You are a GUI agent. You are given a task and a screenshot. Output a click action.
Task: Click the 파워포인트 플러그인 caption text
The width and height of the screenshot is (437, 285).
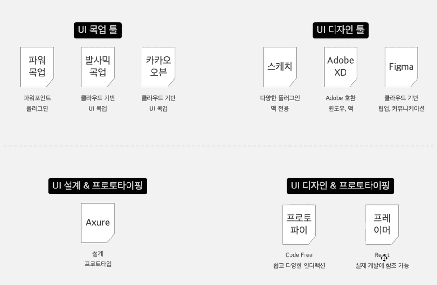tap(37, 103)
